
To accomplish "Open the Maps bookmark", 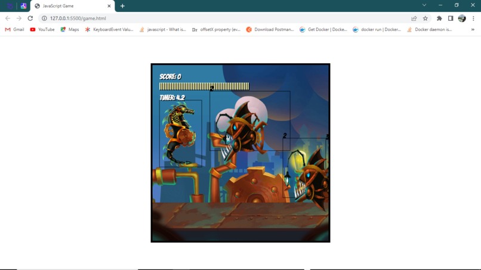I will point(70,29).
